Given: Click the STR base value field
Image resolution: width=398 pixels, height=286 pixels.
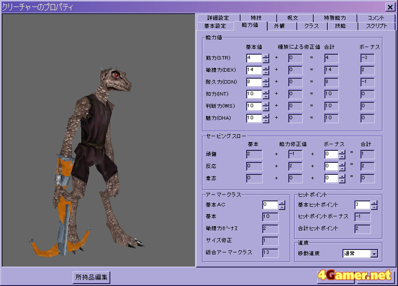Looking at the screenshot, I should pyautogui.click(x=254, y=58).
